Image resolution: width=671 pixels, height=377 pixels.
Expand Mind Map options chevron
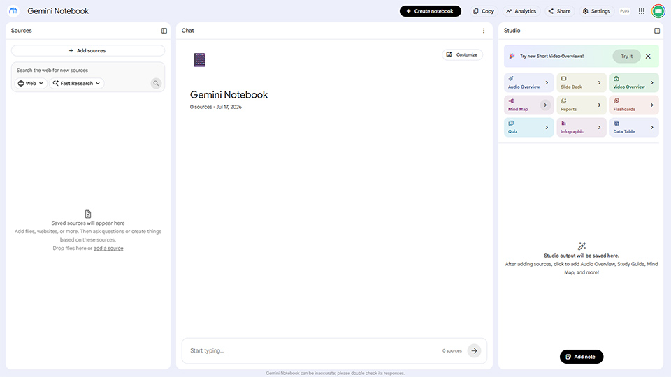tap(545, 105)
